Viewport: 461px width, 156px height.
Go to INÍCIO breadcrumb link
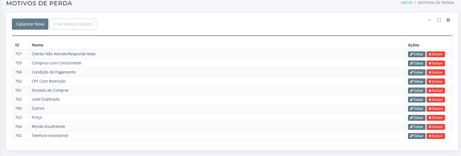[407, 3]
